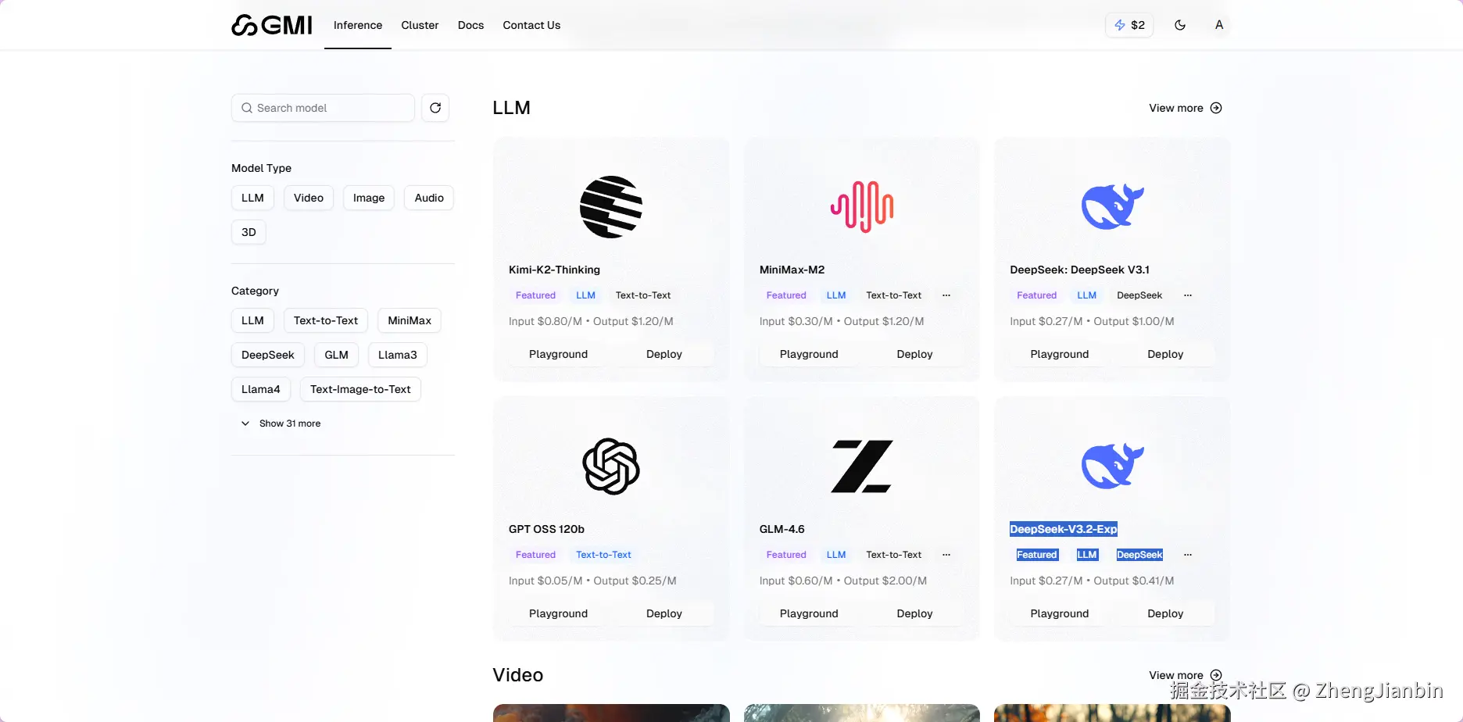Click into the Search model field
This screenshot has height=722, width=1463.
point(323,108)
